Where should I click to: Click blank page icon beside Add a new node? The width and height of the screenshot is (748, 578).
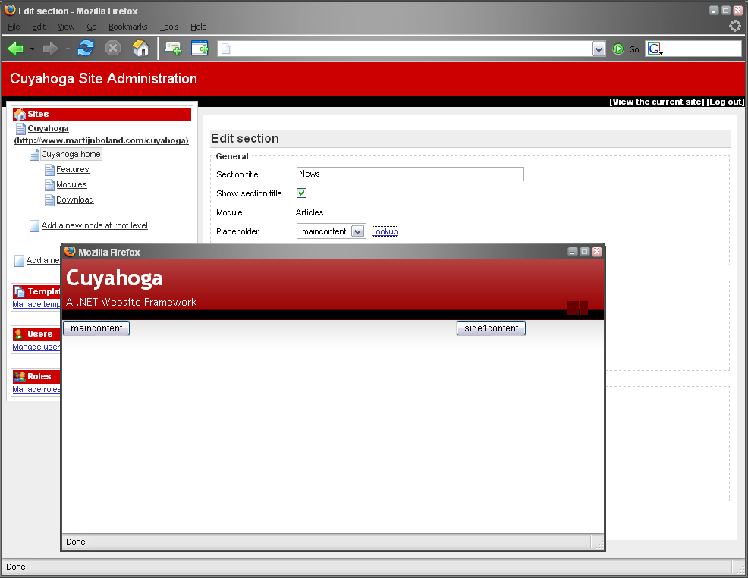(x=34, y=226)
